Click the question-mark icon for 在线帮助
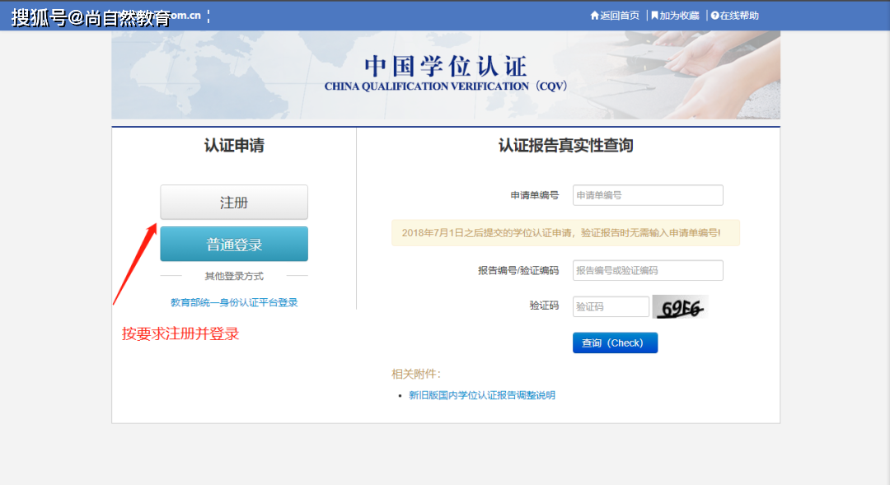The height and width of the screenshot is (485, 890). click(714, 15)
